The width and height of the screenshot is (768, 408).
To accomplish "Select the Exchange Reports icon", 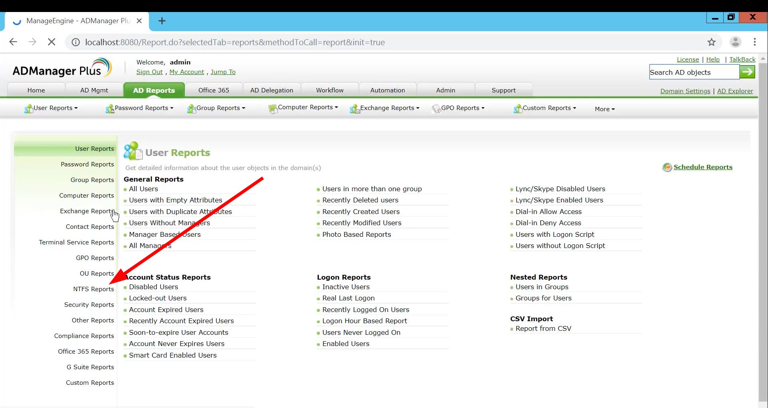I will [x=354, y=108].
